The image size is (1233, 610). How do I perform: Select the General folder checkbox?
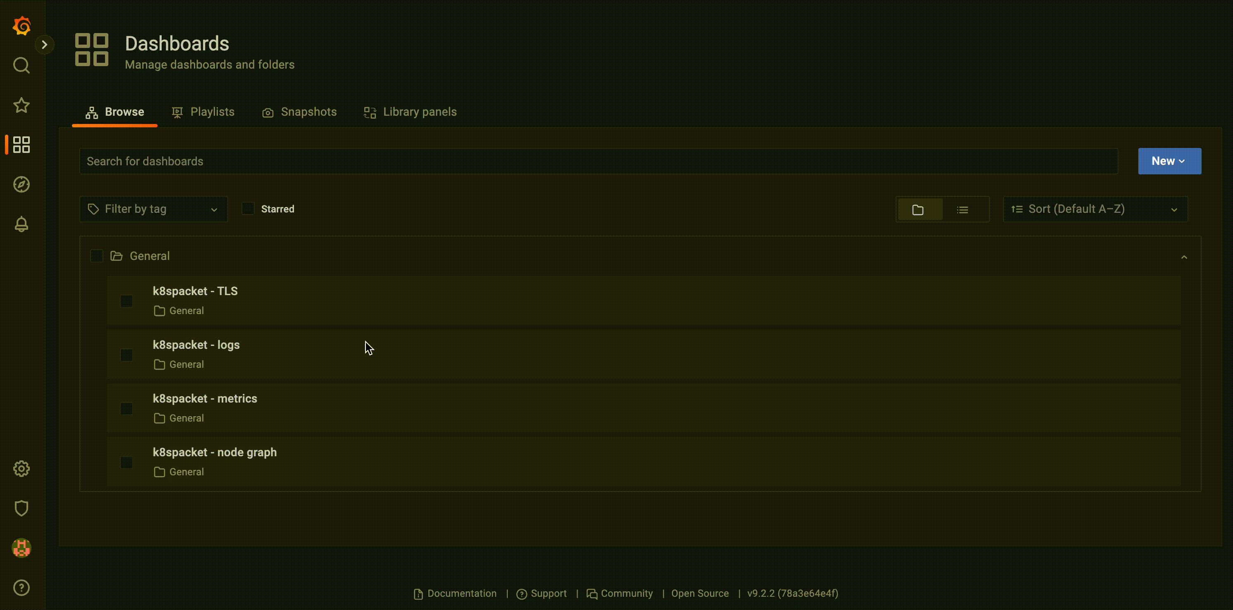[97, 256]
